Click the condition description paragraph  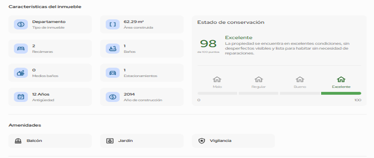(x=287, y=48)
